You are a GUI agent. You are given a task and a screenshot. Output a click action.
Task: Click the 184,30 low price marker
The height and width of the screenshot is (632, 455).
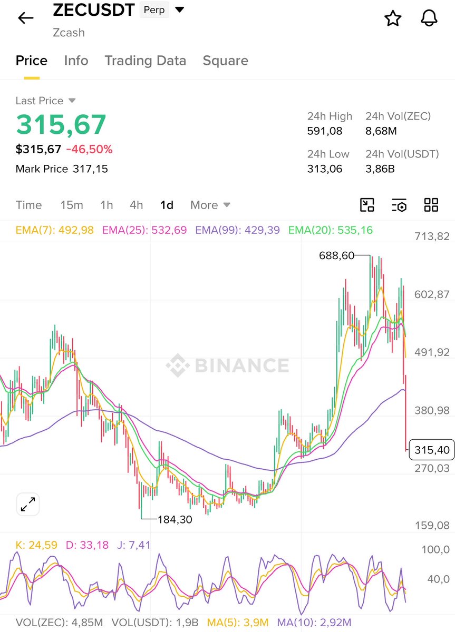175,519
